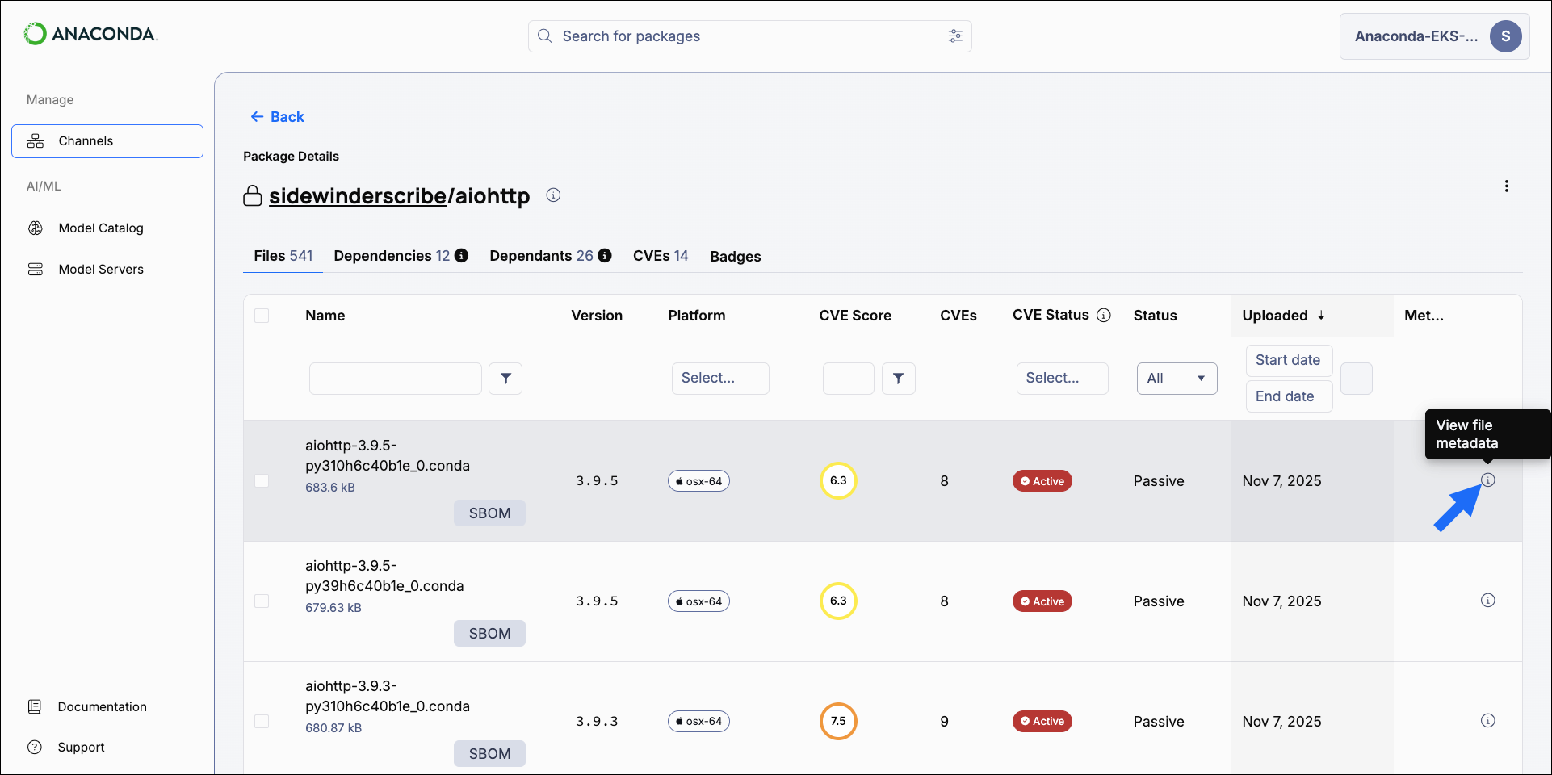Image resolution: width=1552 pixels, height=775 pixels.
Task: Focus the CVE Score filter input
Action: coord(848,379)
